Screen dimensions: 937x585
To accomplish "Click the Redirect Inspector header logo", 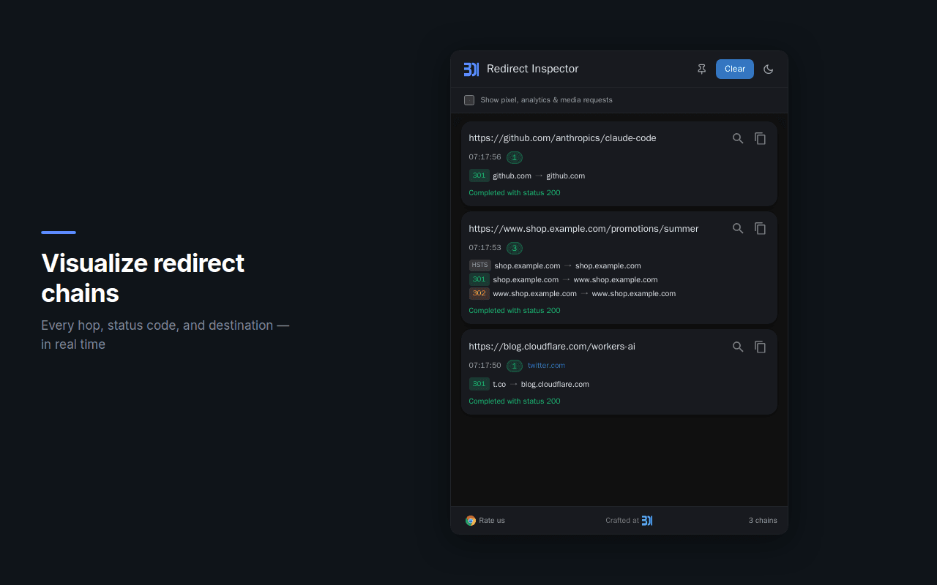I will 471,69.
